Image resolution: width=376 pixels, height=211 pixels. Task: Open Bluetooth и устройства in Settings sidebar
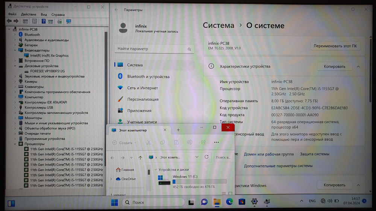point(154,76)
